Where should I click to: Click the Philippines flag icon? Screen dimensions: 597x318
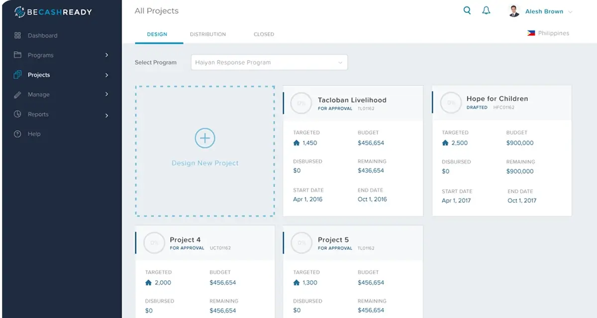[x=531, y=33]
